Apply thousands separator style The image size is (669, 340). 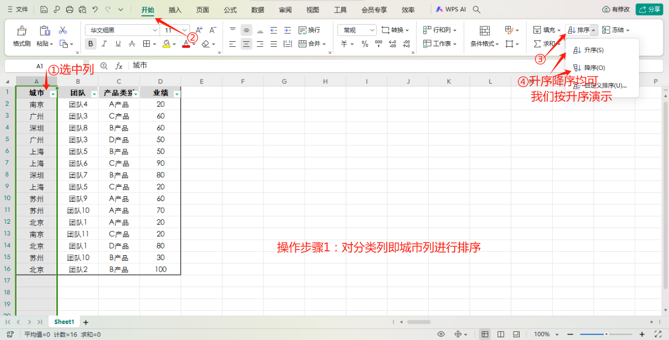[379, 44]
